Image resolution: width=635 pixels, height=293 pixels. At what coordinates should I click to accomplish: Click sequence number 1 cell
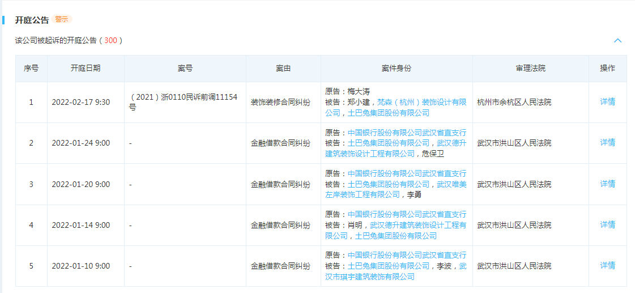click(31, 102)
